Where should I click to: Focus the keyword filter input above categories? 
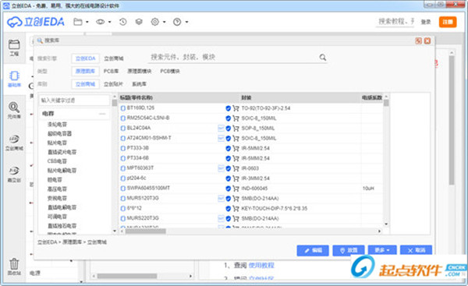tap(74, 101)
